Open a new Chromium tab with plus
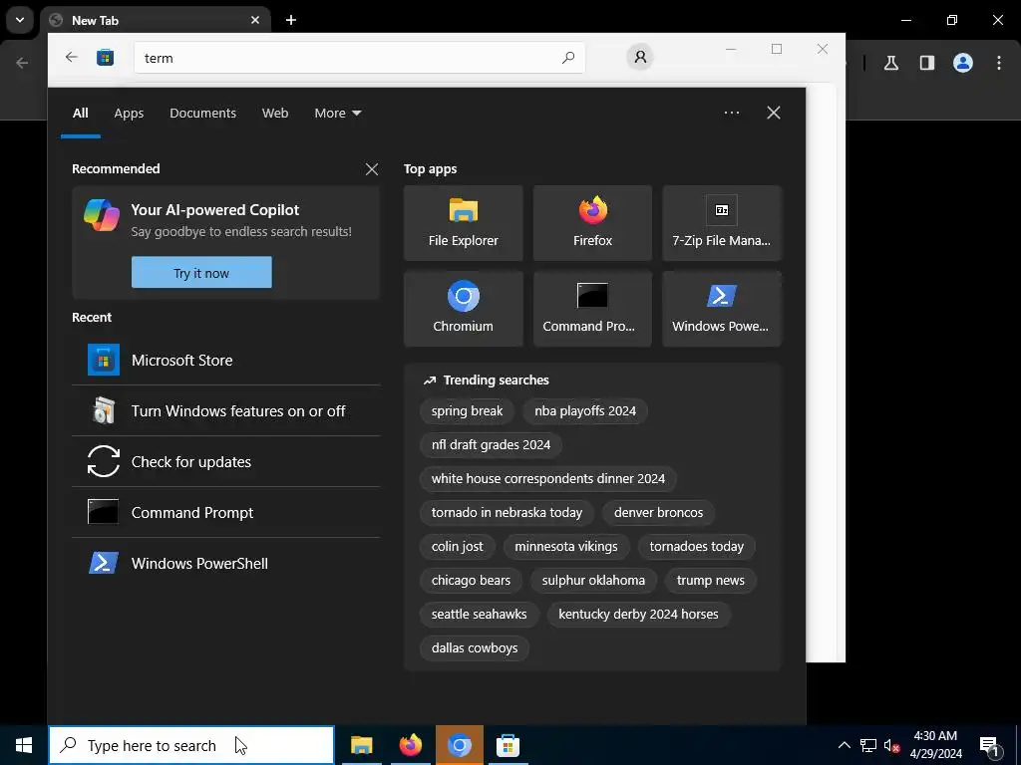The image size is (1021, 765). [x=291, y=20]
